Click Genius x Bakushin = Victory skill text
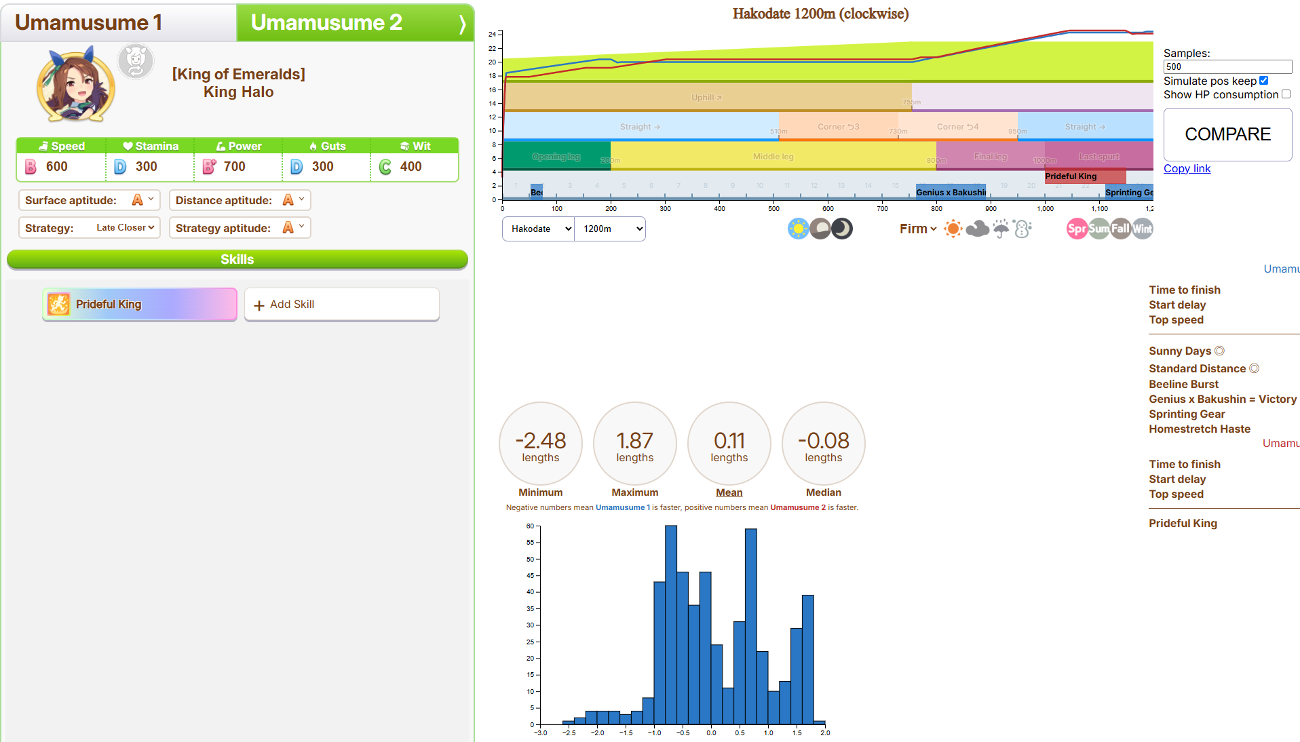The height and width of the screenshot is (742, 1300). (x=1223, y=399)
